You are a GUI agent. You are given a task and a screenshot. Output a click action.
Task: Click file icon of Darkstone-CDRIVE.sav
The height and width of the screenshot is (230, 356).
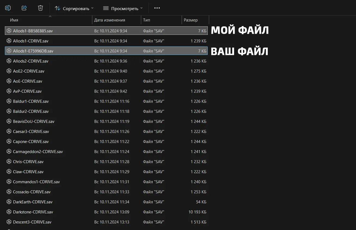(x=9, y=212)
